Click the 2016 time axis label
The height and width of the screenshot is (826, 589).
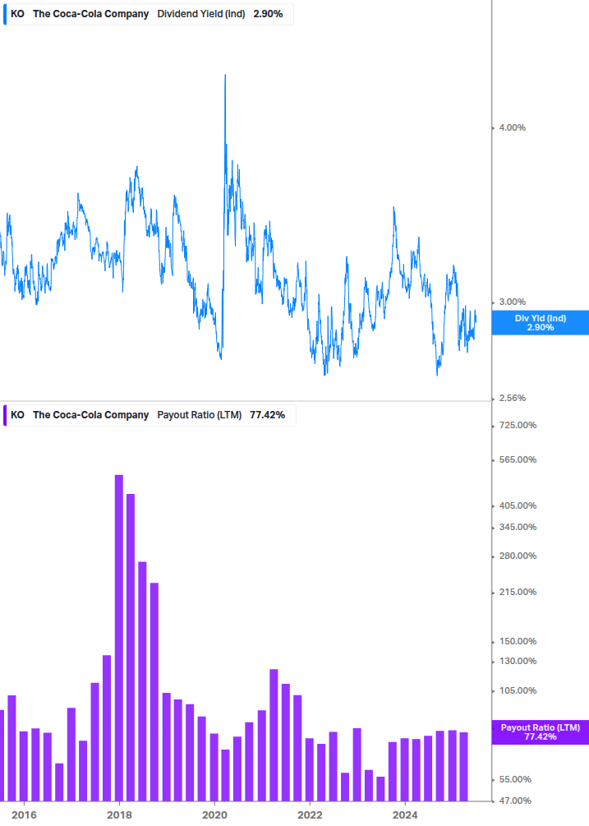coord(24,815)
